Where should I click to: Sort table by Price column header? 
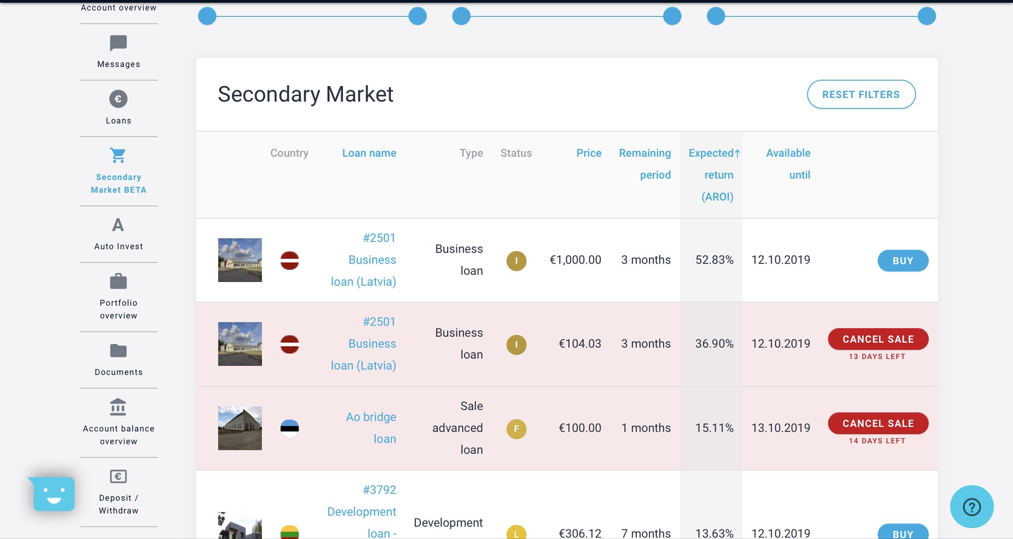click(588, 153)
